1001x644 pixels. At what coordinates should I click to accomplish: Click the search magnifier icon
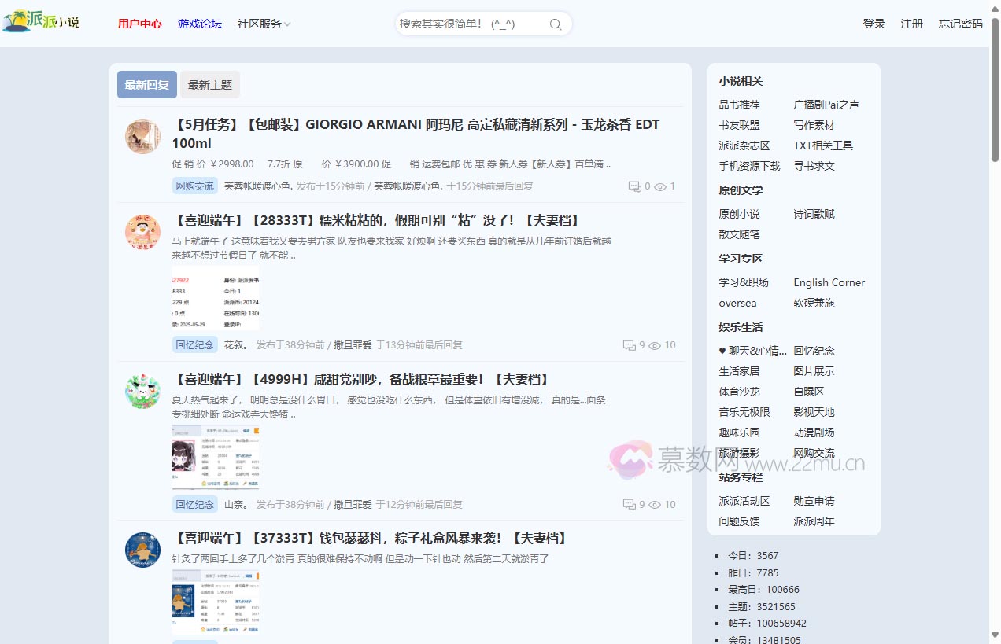coord(555,24)
